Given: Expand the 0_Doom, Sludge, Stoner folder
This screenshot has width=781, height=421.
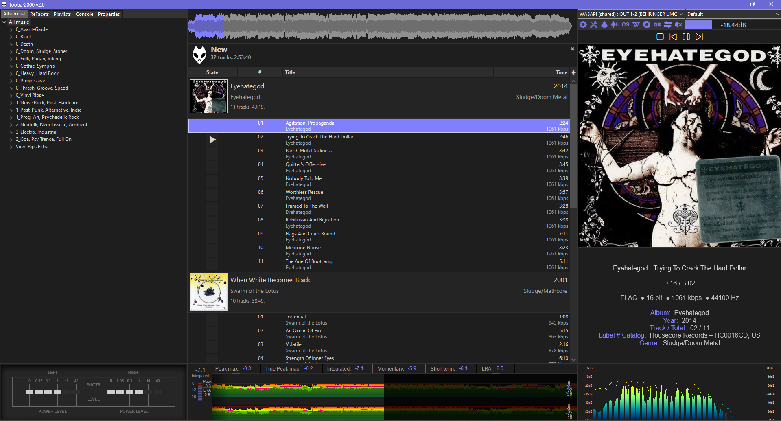Looking at the screenshot, I should click(x=11, y=52).
